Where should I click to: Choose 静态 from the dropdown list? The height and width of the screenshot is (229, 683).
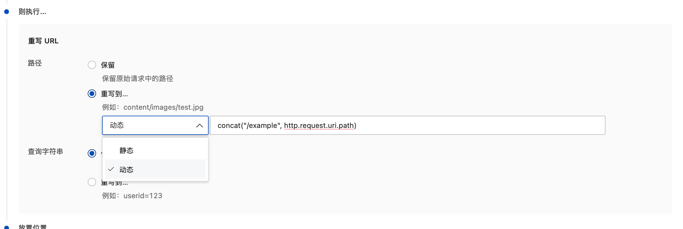[x=126, y=150]
